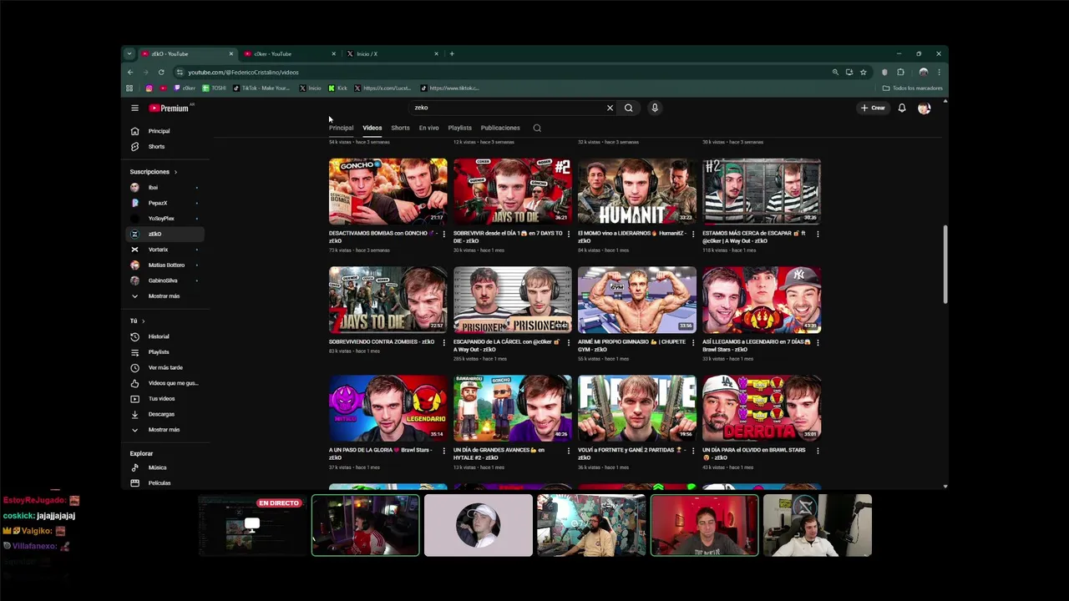Expand the Tú section arrow
Image resolution: width=1069 pixels, height=601 pixels.
point(143,321)
